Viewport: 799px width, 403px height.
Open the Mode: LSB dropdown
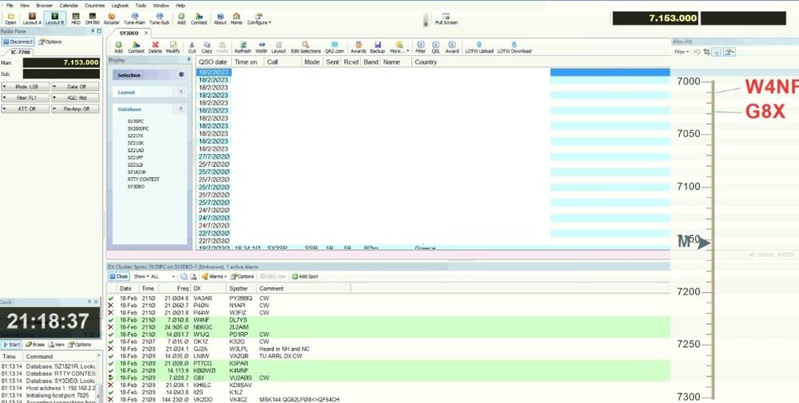[26, 85]
